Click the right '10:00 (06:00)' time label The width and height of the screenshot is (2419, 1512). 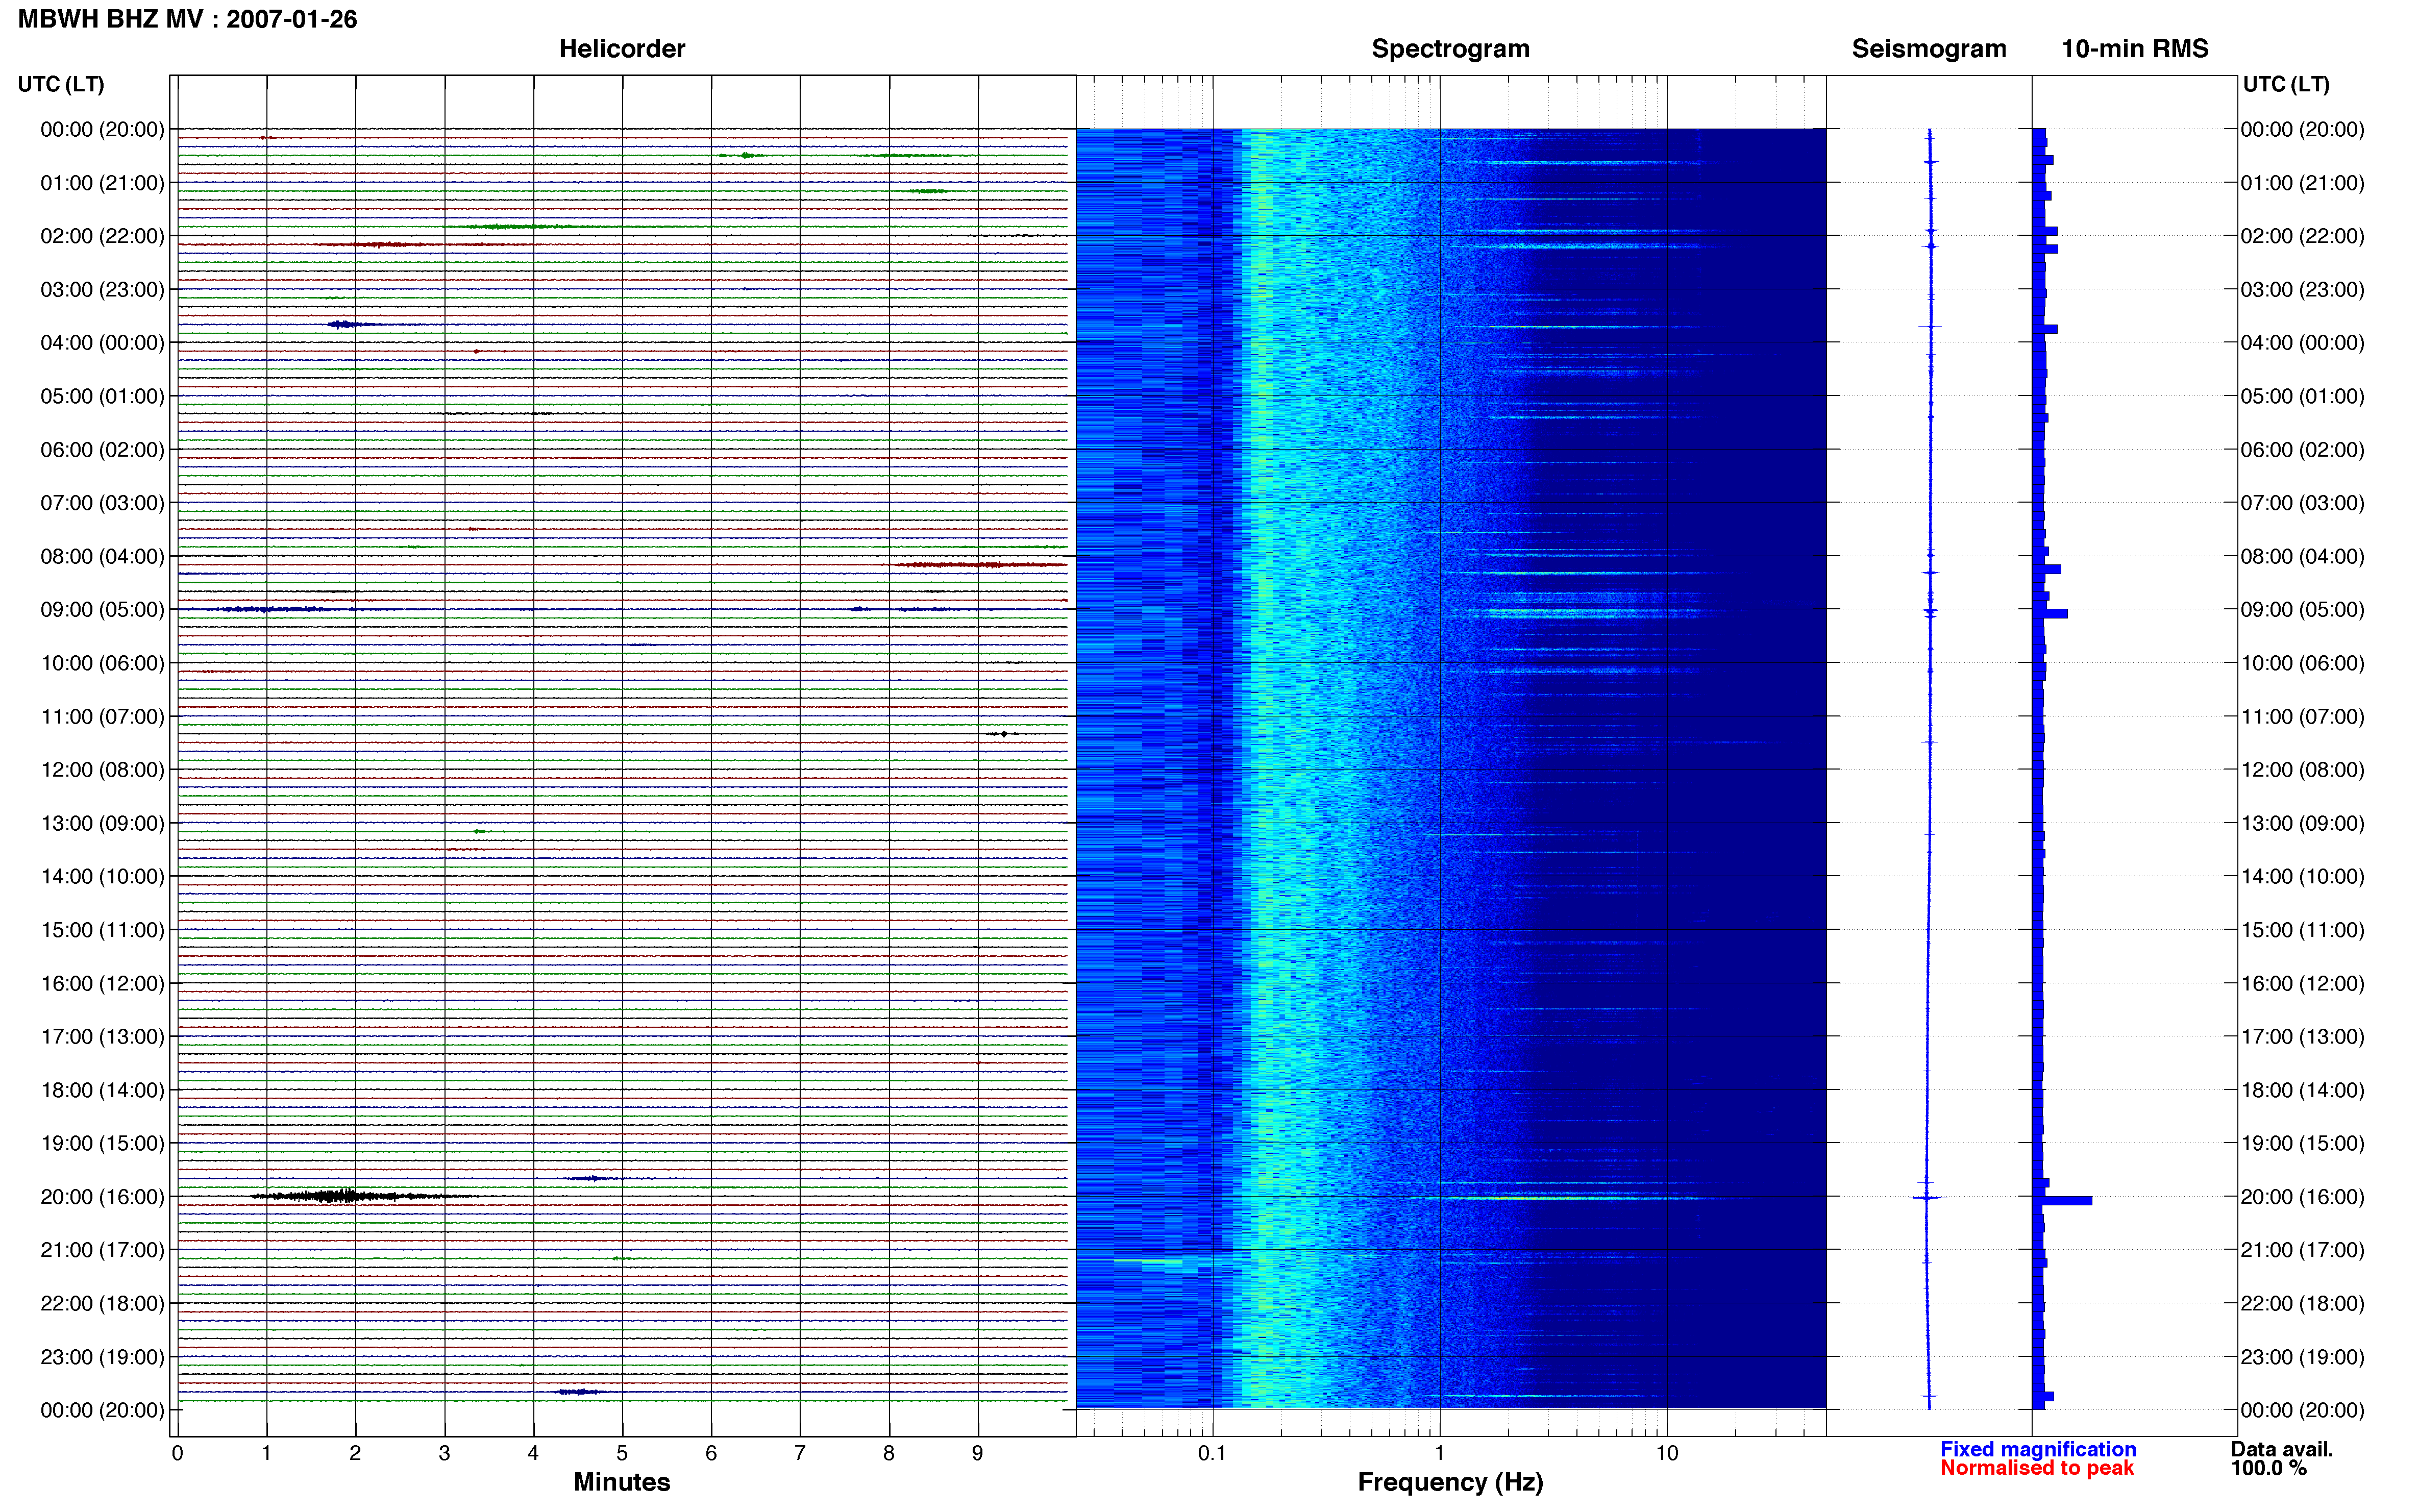coord(2302,663)
